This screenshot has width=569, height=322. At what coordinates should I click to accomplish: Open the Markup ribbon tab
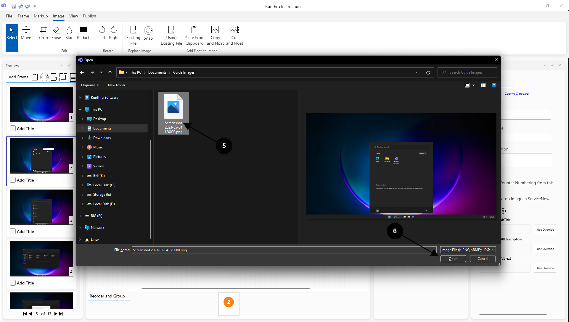(41, 16)
